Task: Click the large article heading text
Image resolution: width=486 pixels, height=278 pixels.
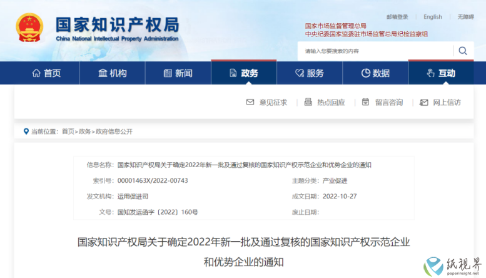Action: [x=243, y=252]
